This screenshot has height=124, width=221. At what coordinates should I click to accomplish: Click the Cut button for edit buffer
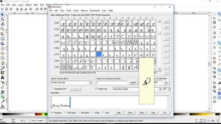165,113
